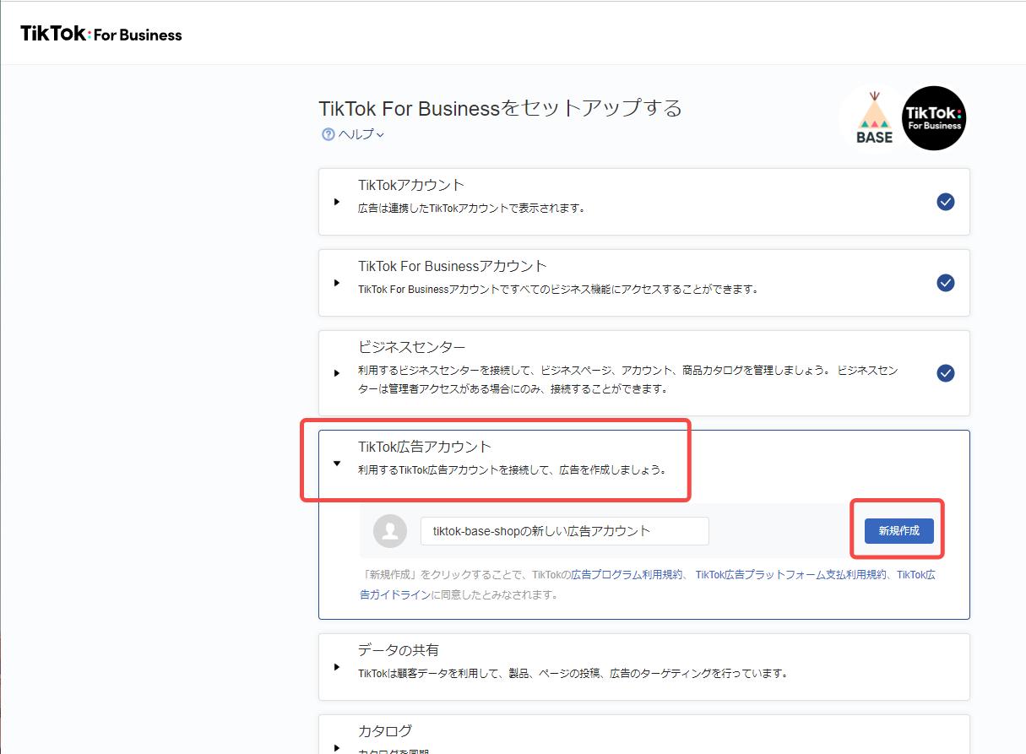Expand the データの共有 section arrow
1026x754 pixels.
337,667
